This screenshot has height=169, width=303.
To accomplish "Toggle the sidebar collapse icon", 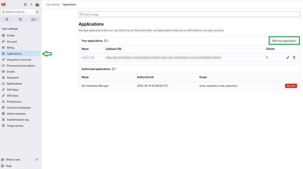I will [x=25, y=4].
